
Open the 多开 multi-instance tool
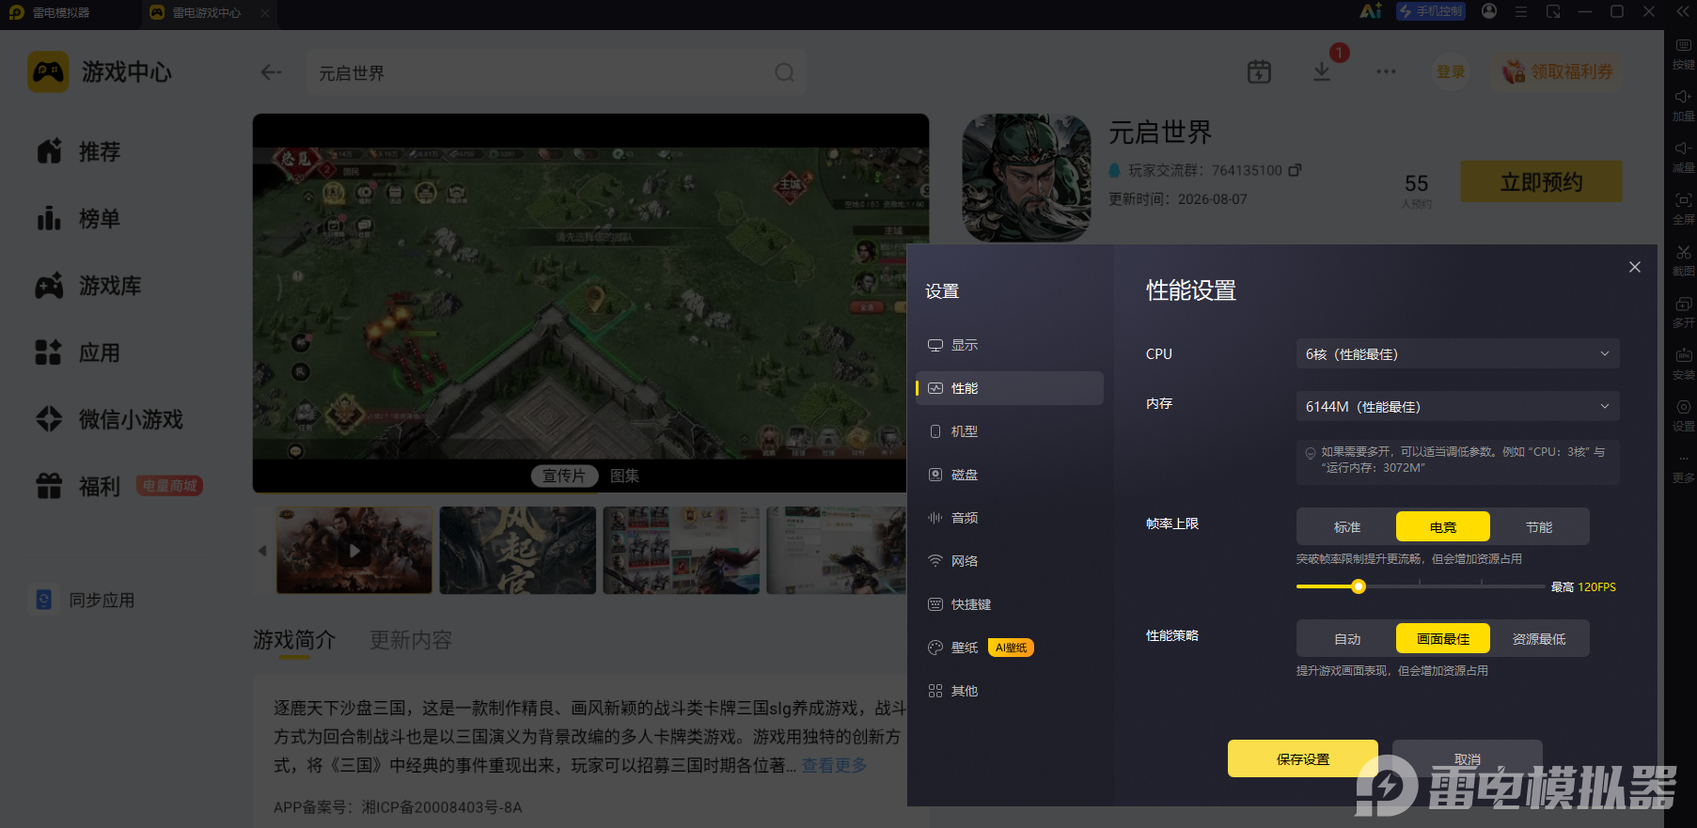(1683, 311)
